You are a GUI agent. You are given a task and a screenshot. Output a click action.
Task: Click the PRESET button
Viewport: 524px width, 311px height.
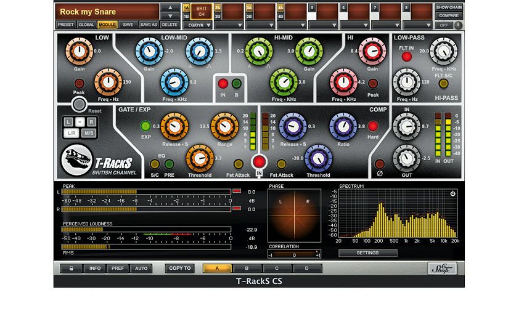coord(65,25)
